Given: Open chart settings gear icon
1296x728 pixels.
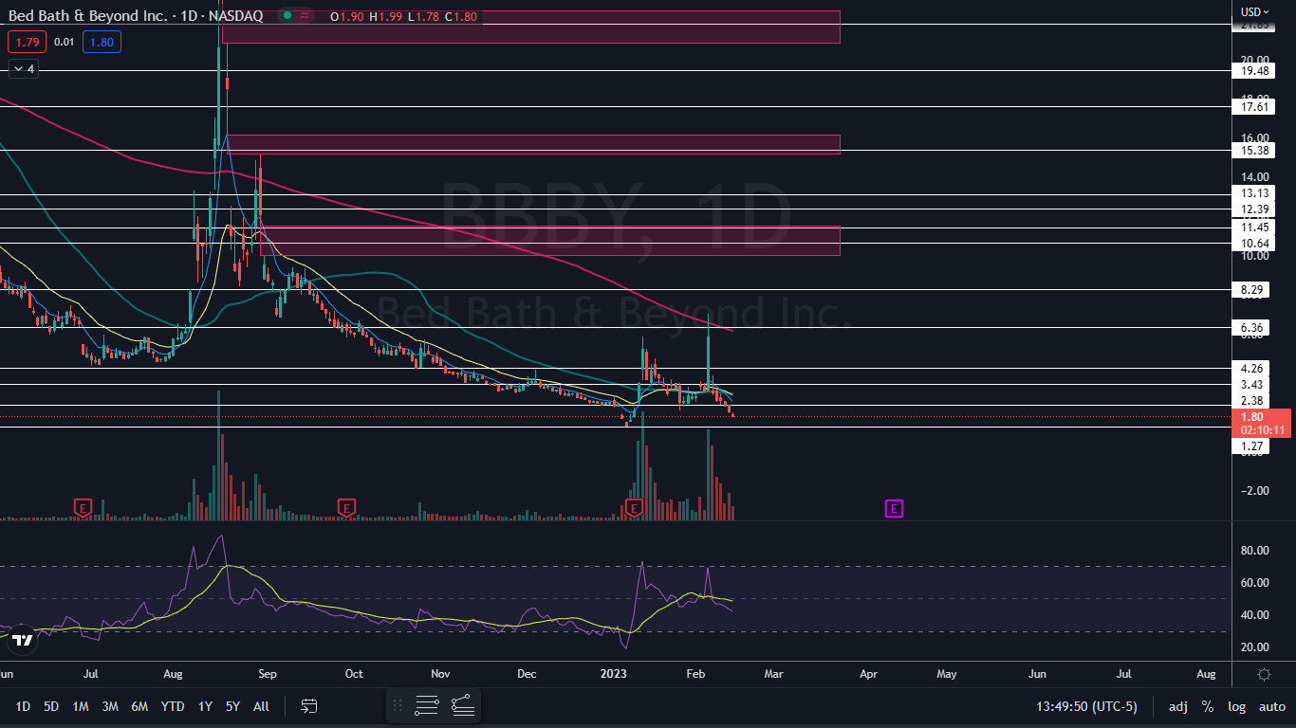Looking at the screenshot, I should point(1264,674).
